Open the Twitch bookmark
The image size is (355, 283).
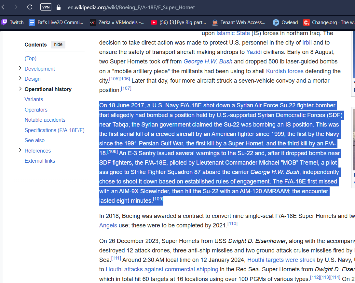click(13, 22)
